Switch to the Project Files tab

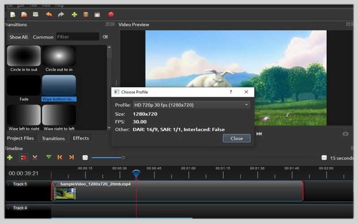pos(20,138)
